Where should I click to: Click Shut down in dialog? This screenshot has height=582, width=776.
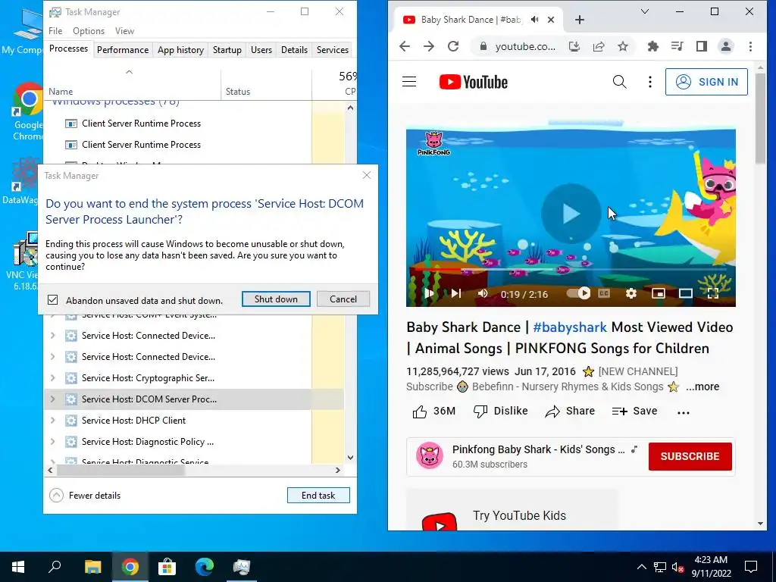(x=276, y=299)
